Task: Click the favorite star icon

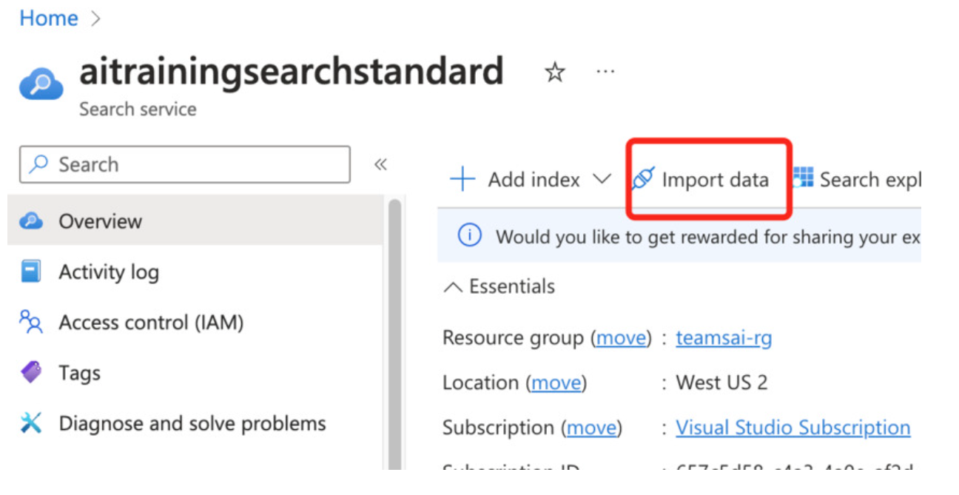Action: click(554, 73)
